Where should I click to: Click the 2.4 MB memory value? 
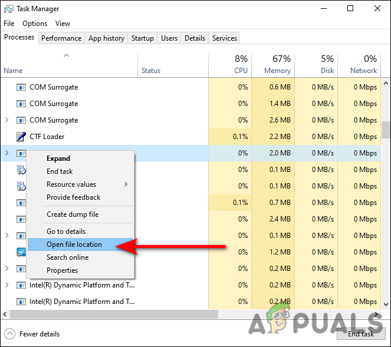coord(280,219)
